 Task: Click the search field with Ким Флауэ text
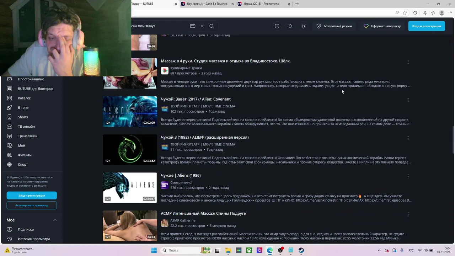point(159,26)
